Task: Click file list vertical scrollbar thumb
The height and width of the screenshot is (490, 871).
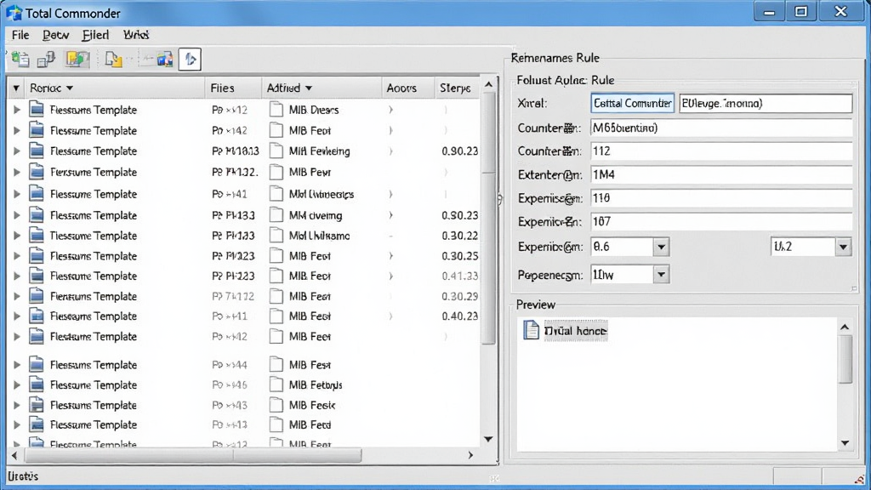Action: pos(488,218)
